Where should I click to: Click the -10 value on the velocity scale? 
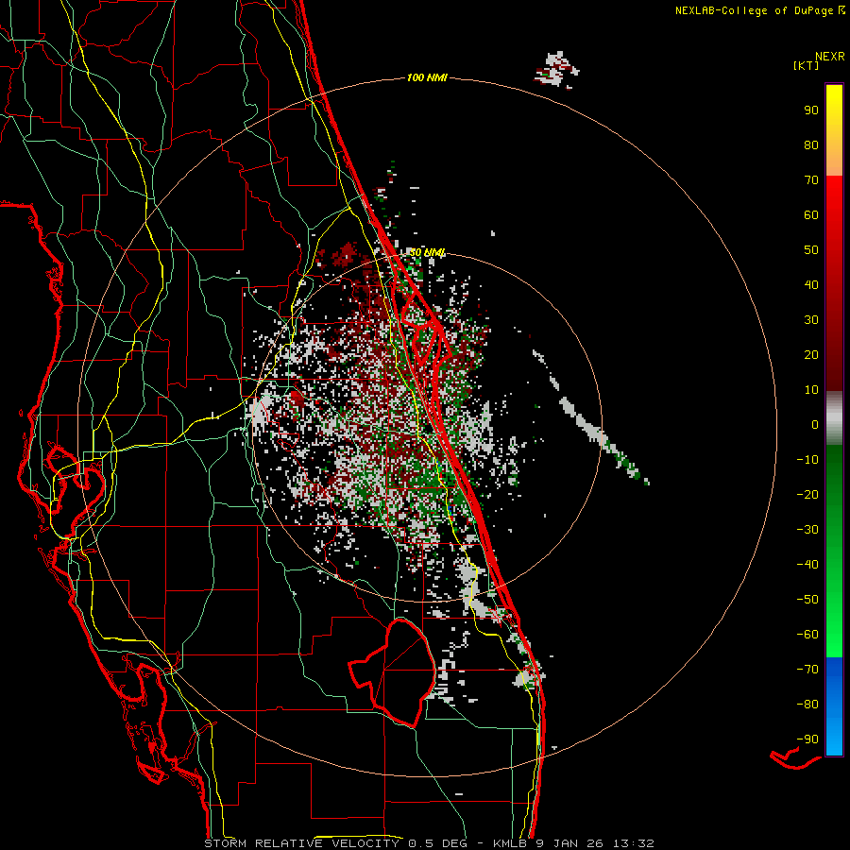807,460
